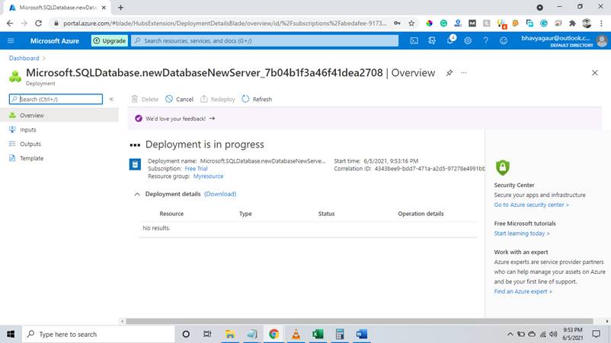The height and width of the screenshot is (343, 611).
Task: Open the feedback banner link
Action: click(x=180, y=119)
